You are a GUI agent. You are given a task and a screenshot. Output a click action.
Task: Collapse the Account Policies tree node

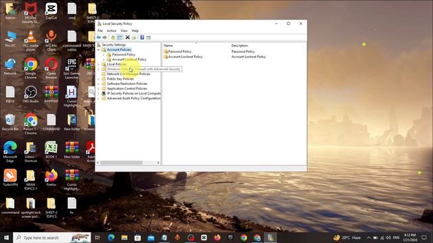pyautogui.click(x=99, y=49)
